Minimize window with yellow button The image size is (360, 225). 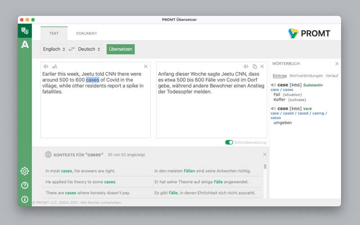pos(27,20)
